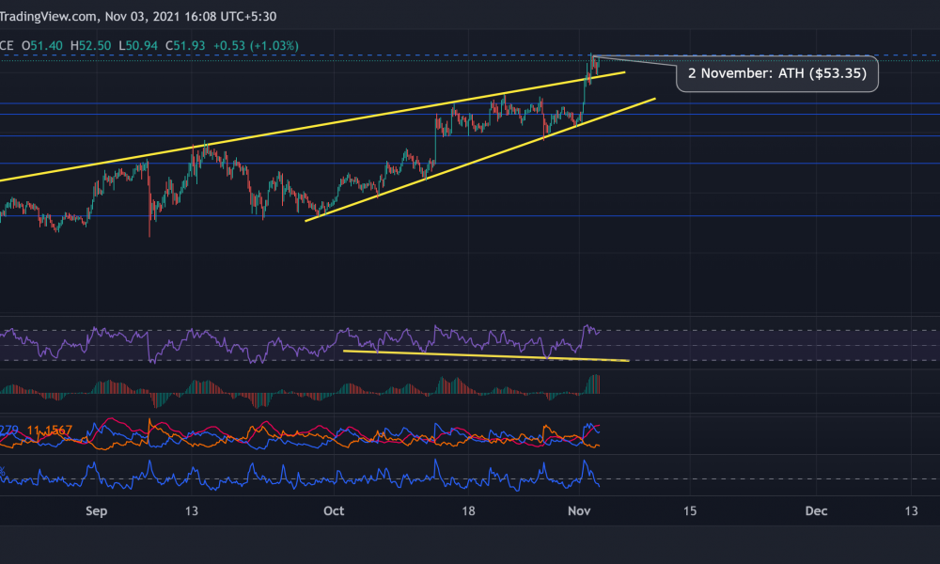Screen dimensions: 940x564
Task: Click the open value O51.40
Action: click(42, 45)
